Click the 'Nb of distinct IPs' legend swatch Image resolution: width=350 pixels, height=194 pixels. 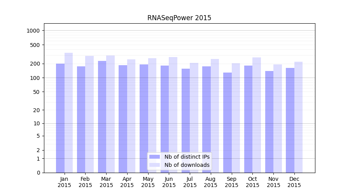click(154, 157)
